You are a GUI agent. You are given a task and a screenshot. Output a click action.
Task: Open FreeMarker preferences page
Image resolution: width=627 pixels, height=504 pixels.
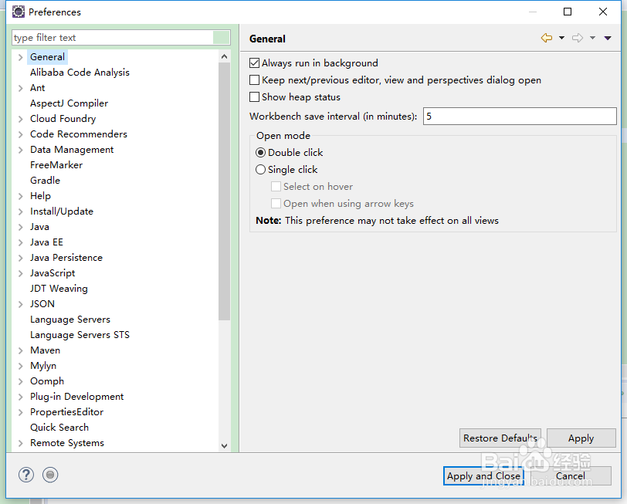(x=56, y=165)
